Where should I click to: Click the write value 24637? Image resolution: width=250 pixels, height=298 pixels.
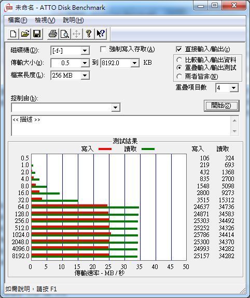coord(201,207)
